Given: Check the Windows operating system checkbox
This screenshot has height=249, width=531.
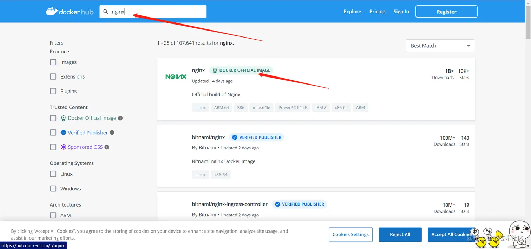Looking at the screenshot, I should coord(53,189).
